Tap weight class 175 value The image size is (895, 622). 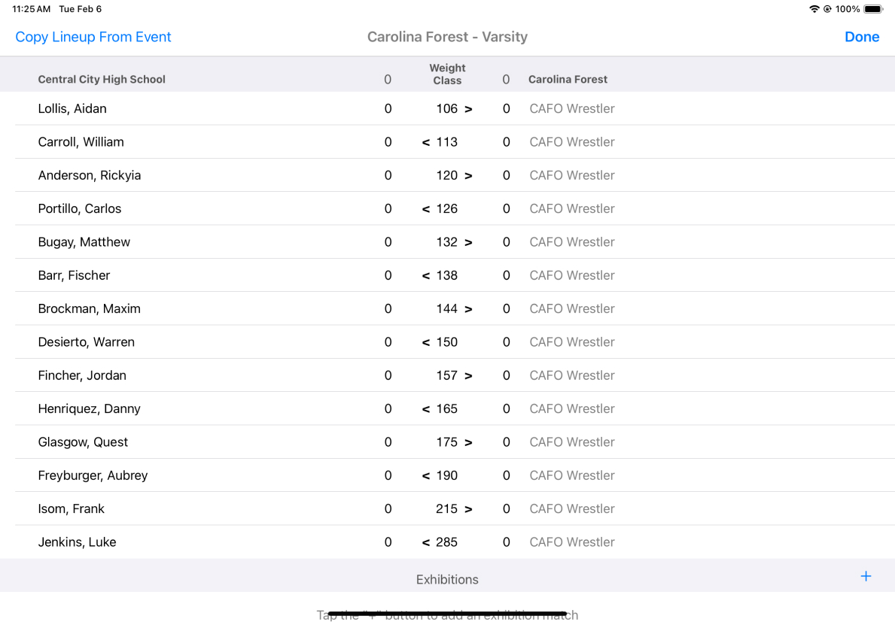click(x=446, y=442)
